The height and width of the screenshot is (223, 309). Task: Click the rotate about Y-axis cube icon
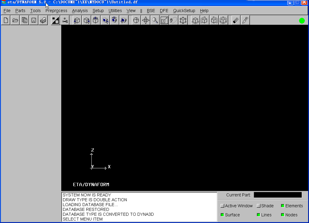tap(86, 20)
